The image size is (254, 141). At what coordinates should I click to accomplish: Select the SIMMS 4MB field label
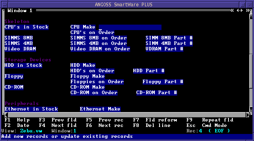19,43
